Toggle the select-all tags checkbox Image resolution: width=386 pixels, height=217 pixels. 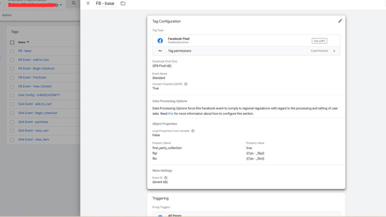12,43
